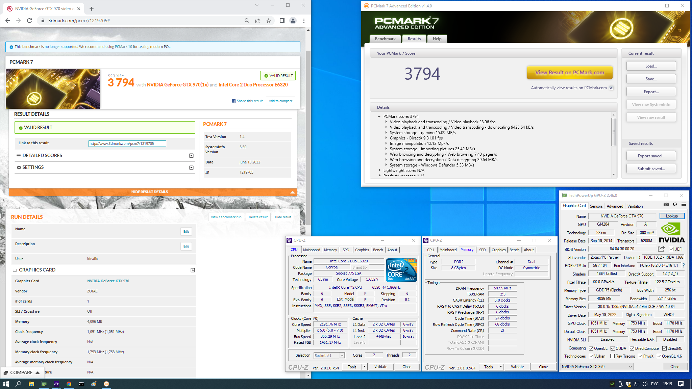
Task: Toggle Ray Tracing checkbox
Action: (x=612, y=356)
